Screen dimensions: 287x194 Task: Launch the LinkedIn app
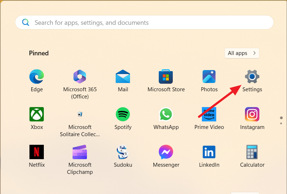(x=209, y=152)
